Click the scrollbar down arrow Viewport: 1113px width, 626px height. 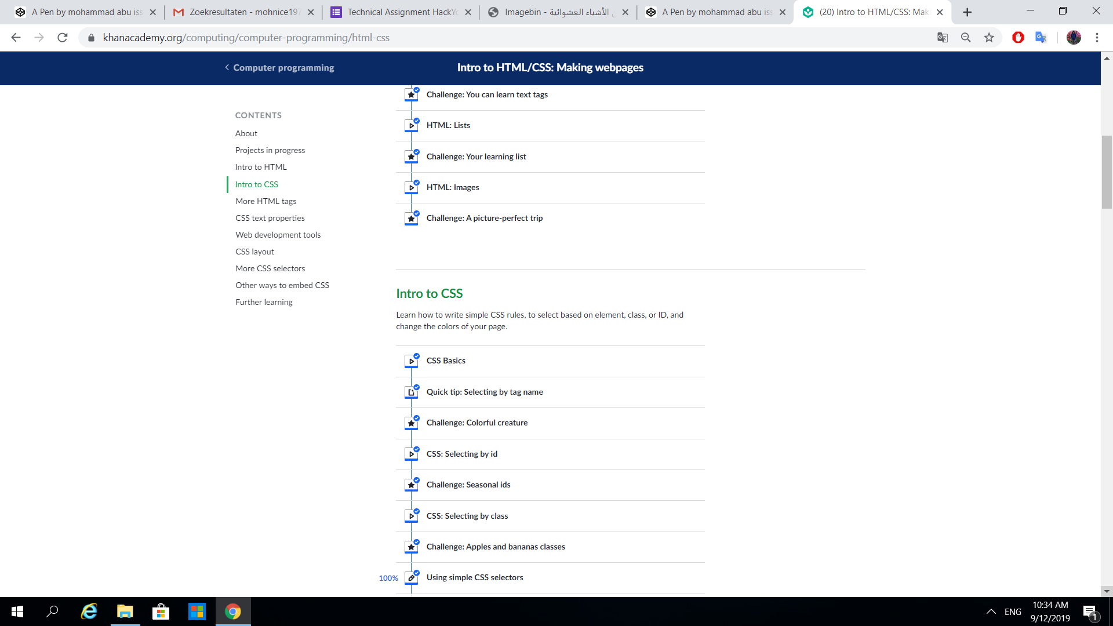(x=1107, y=592)
